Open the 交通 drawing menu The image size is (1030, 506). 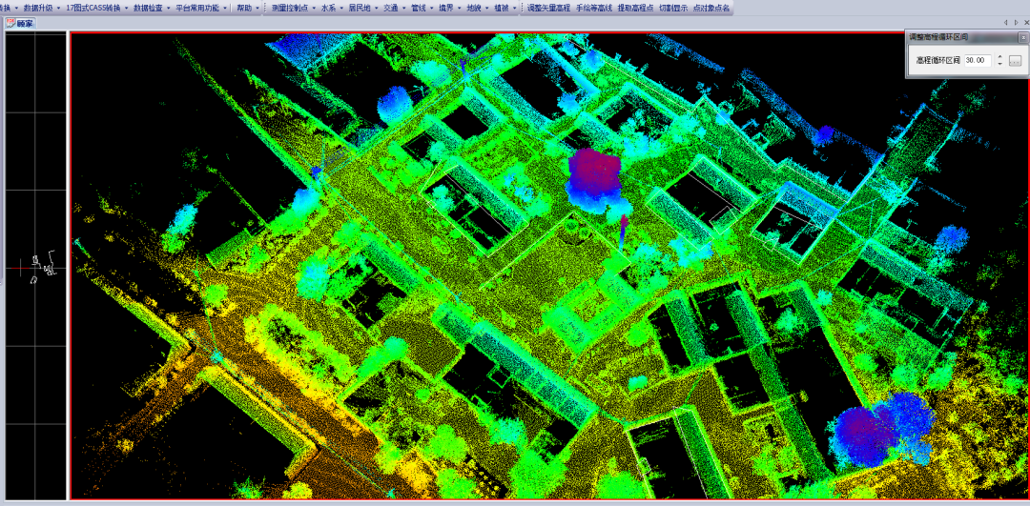tap(392, 8)
